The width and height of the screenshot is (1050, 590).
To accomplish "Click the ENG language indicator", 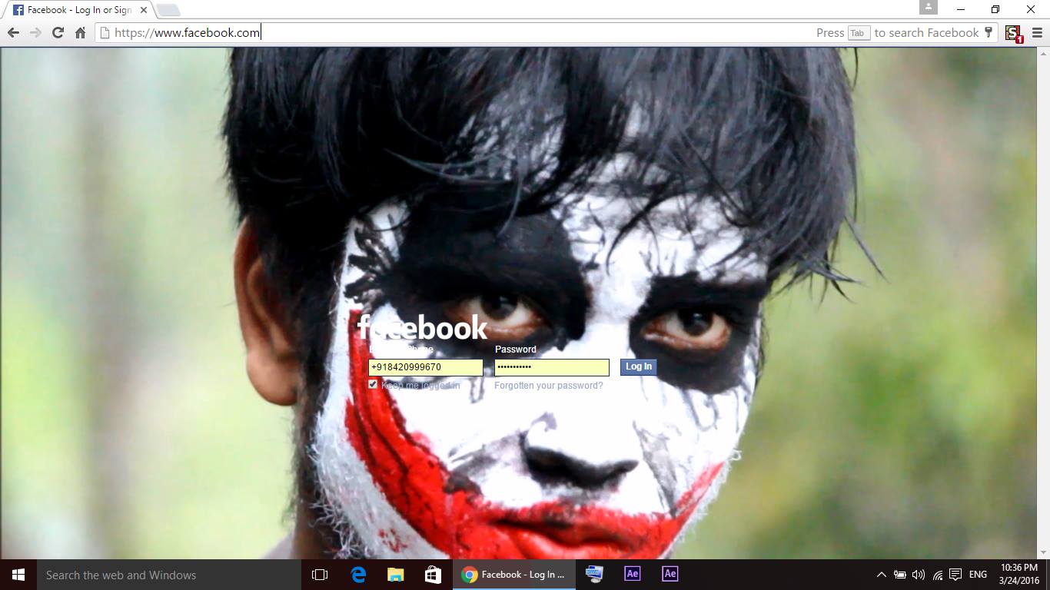I will 978,575.
